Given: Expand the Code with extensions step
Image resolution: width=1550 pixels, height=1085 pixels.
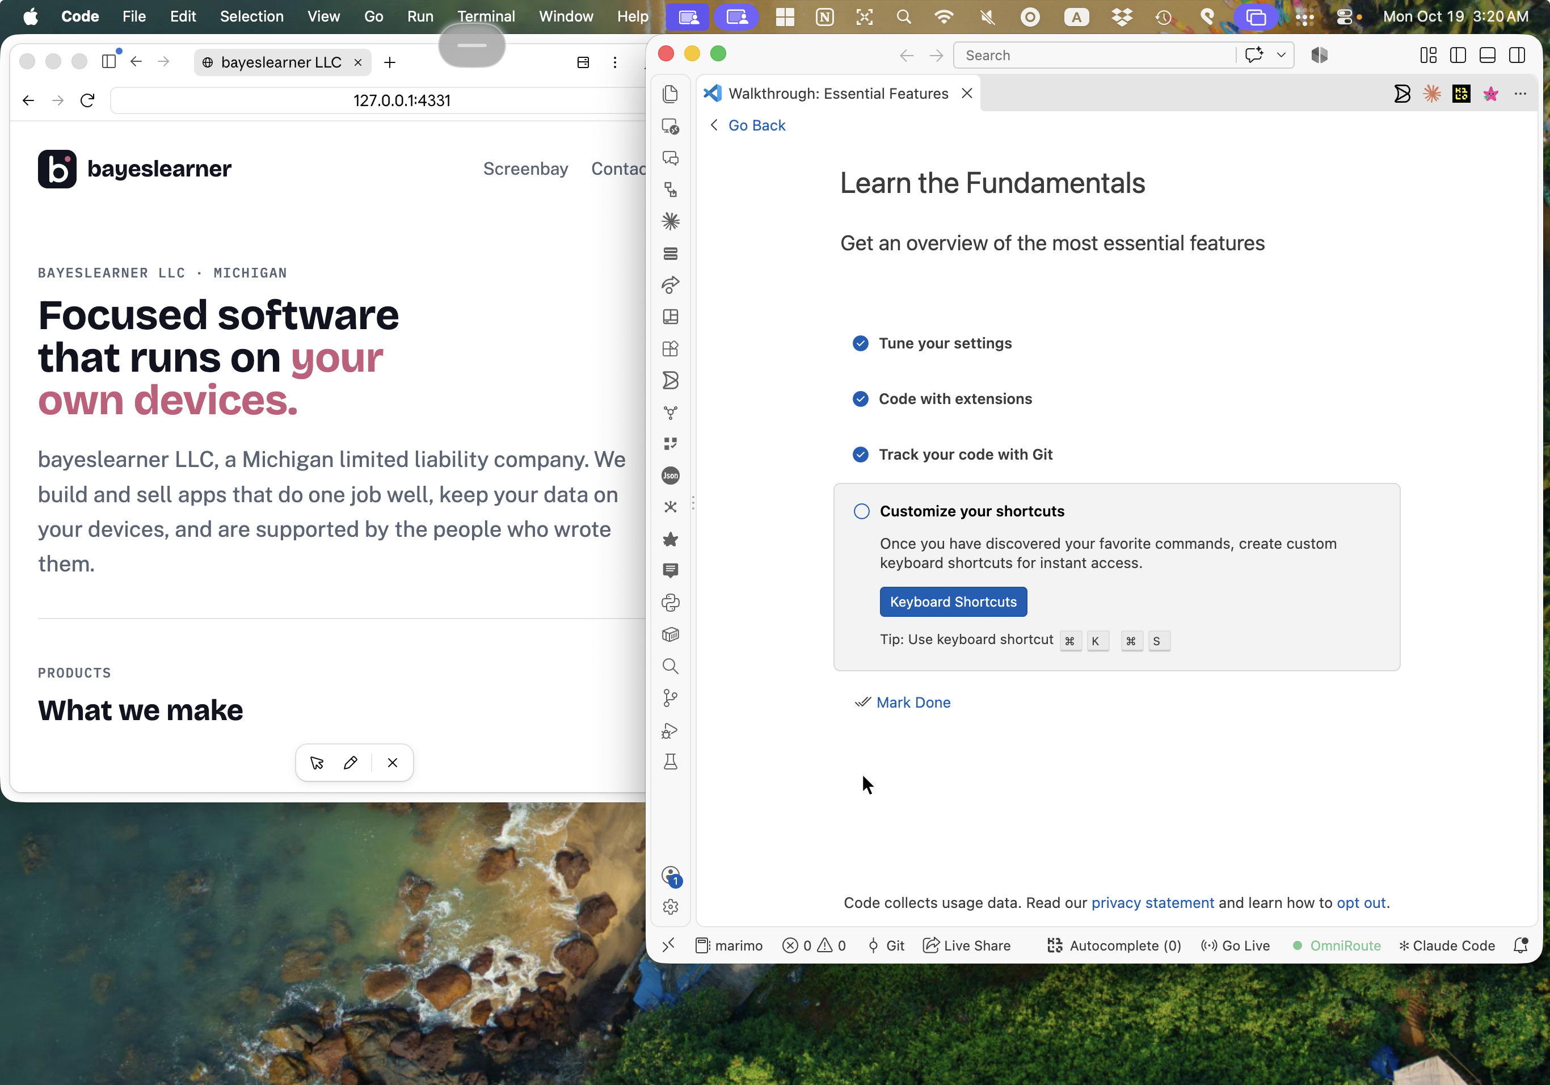Looking at the screenshot, I should [x=955, y=399].
